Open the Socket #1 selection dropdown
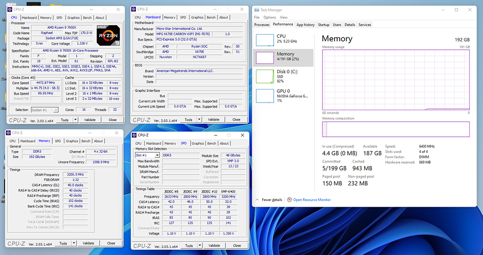The image size is (483, 255). pyautogui.click(x=55, y=110)
